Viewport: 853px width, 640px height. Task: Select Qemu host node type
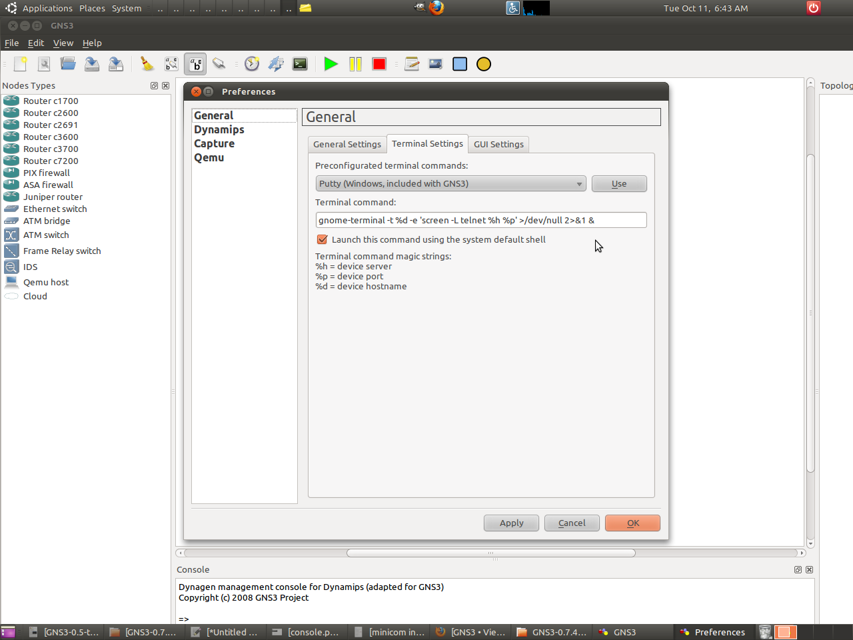pos(46,282)
